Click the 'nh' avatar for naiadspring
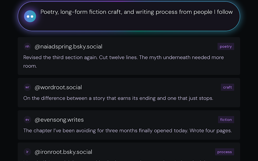258x161 pixels. tap(27, 46)
